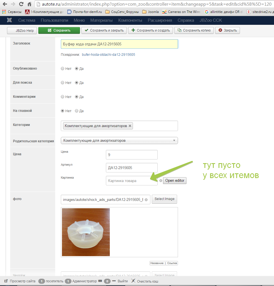The image size is (274, 286).
Task: Set Опубликовано to Нет
Action: tap(63, 68)
